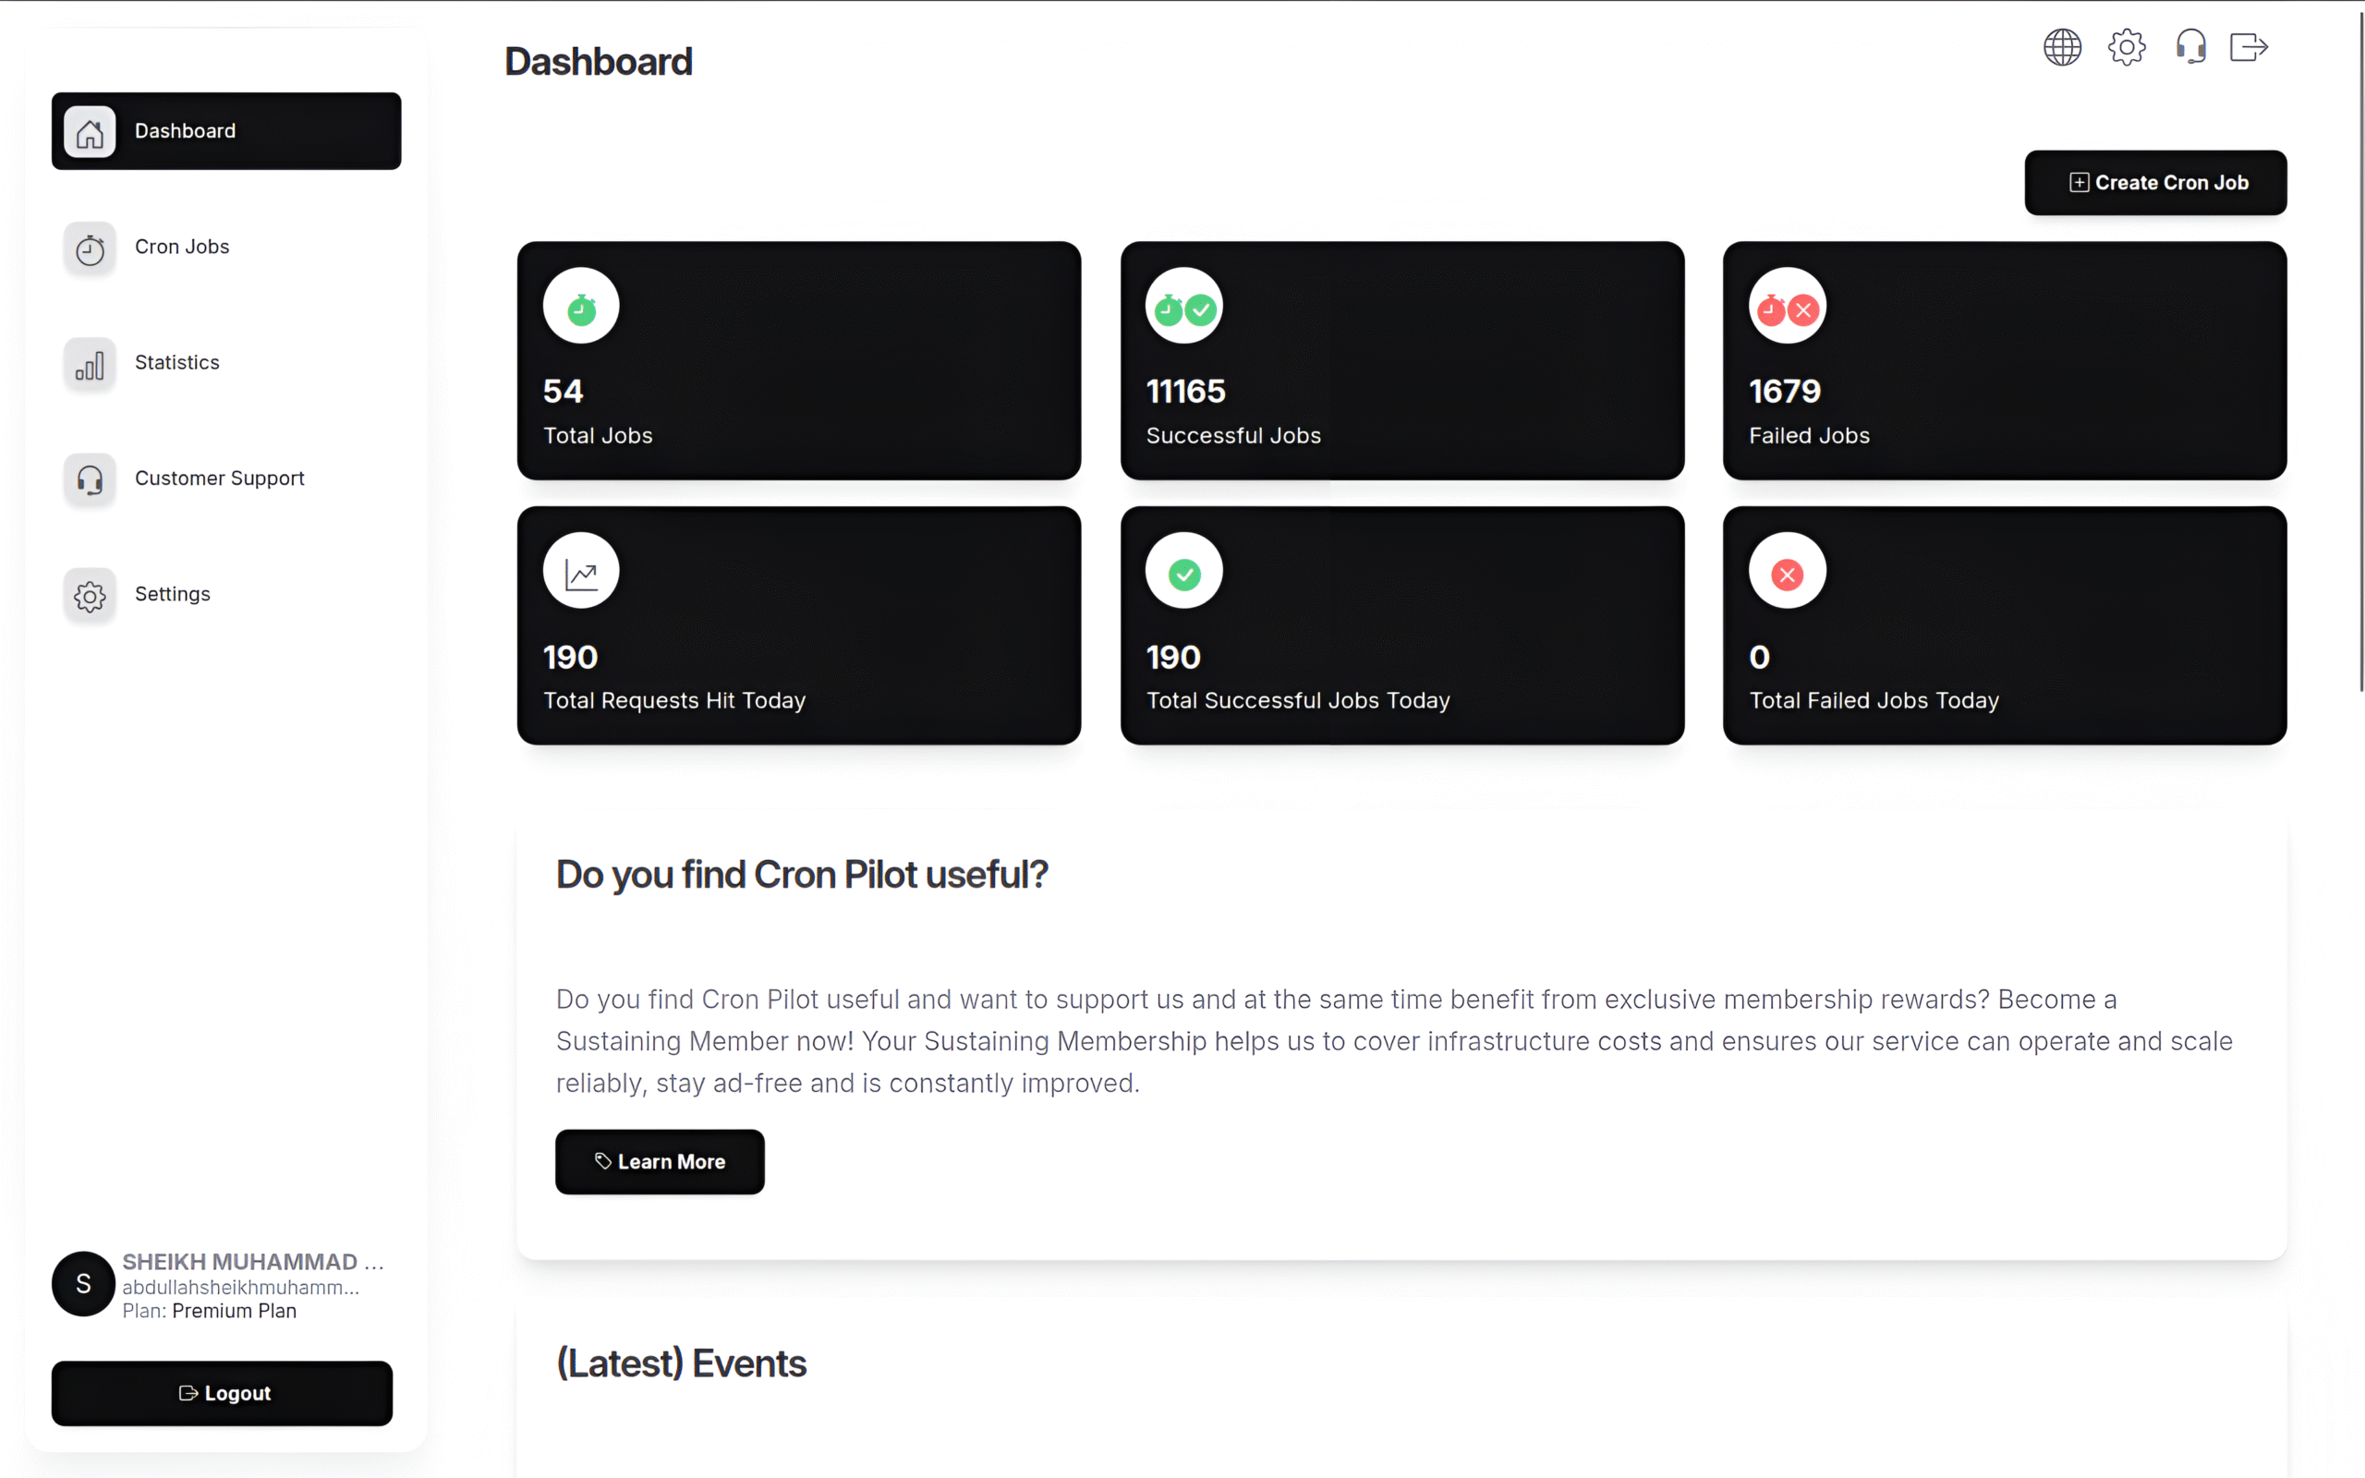Open the Statistics sidebar item

[176, 363]
